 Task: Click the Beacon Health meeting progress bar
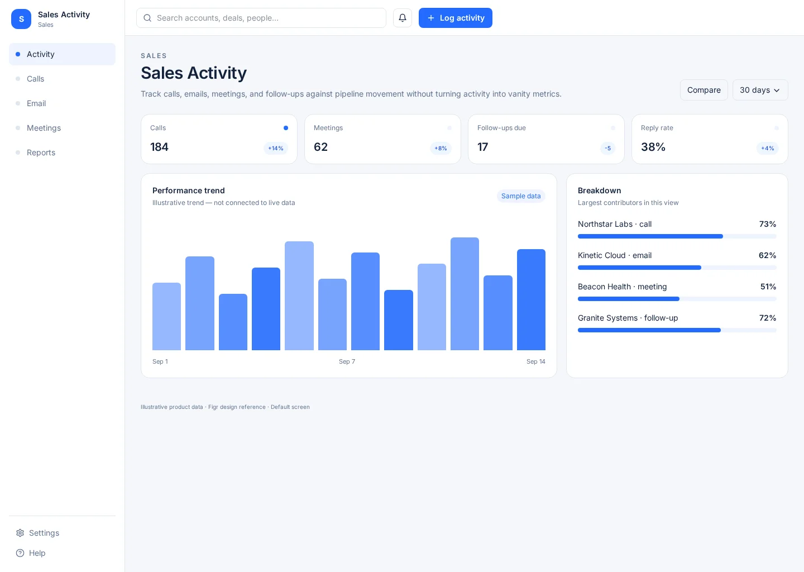coord(677,299)
